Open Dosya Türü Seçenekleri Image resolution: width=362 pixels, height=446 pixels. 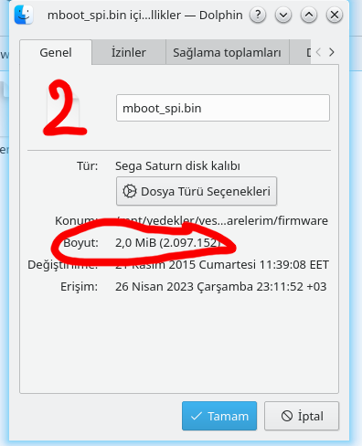click(x=197, y=191)
